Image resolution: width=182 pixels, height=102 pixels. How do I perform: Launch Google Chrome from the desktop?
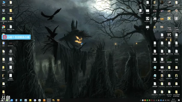[4, 28]
